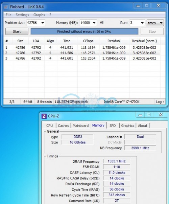Click the tRAS 36 clocks field
This screenshot has width=169, height=204.
[117, 189]
